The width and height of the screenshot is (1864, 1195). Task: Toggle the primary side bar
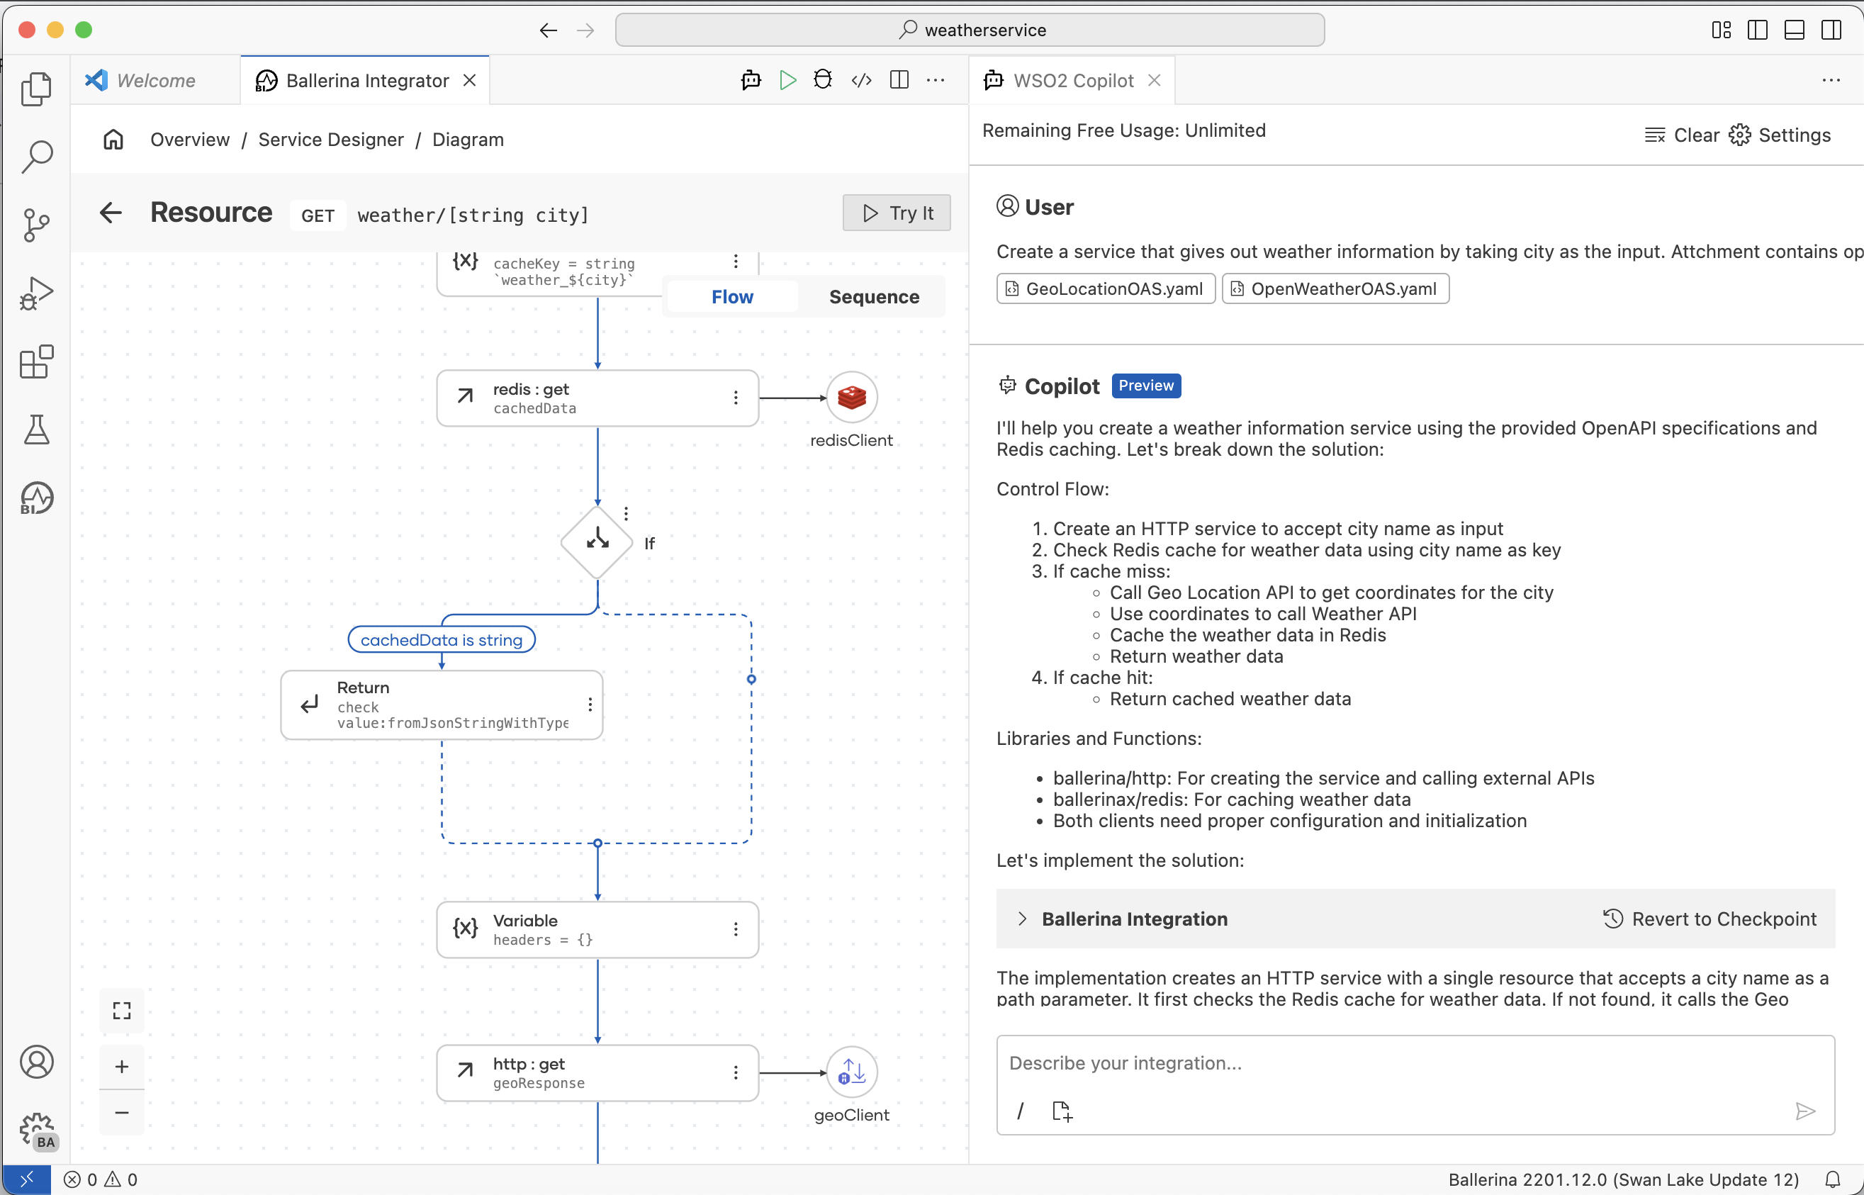pyautogui.click(x=1758, y=30)
